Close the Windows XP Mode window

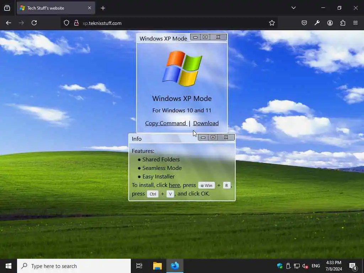pyautogui.click(x=218, y=37)
